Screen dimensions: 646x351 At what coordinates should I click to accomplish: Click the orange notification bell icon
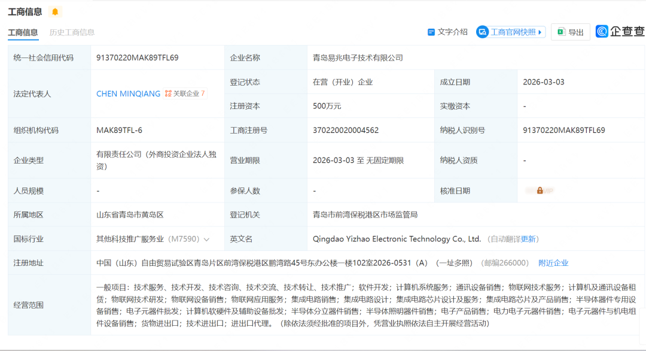[55, 12]
